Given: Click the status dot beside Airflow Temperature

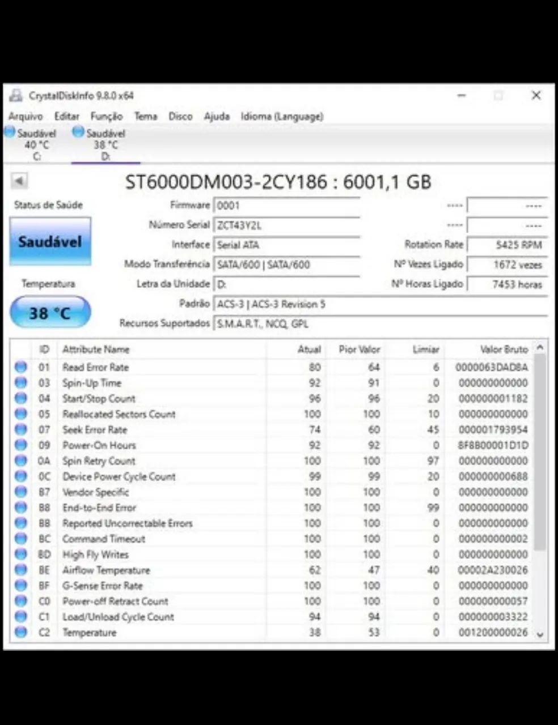Looking at the screenshot, I should (20, 570).
